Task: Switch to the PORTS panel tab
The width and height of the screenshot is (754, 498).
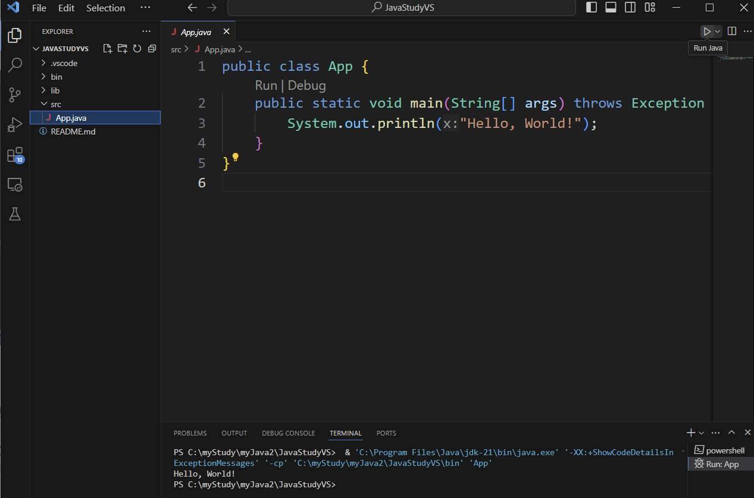Action: pos(386,433)
